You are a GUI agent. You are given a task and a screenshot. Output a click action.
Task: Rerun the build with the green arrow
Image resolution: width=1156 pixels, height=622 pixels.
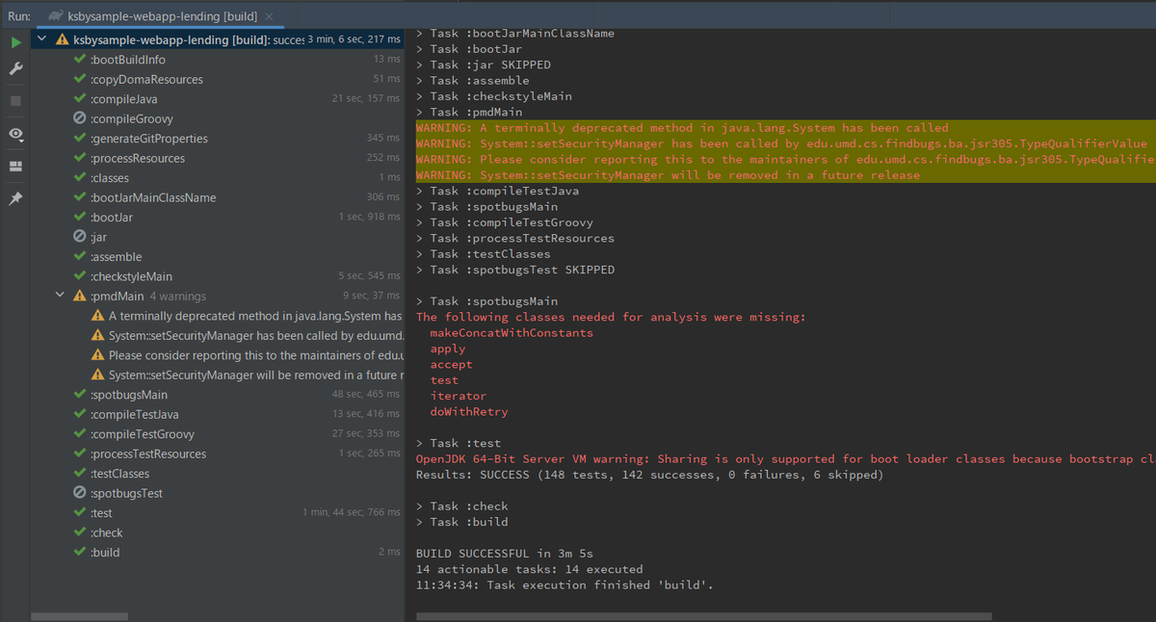click(x=14, y=42)
